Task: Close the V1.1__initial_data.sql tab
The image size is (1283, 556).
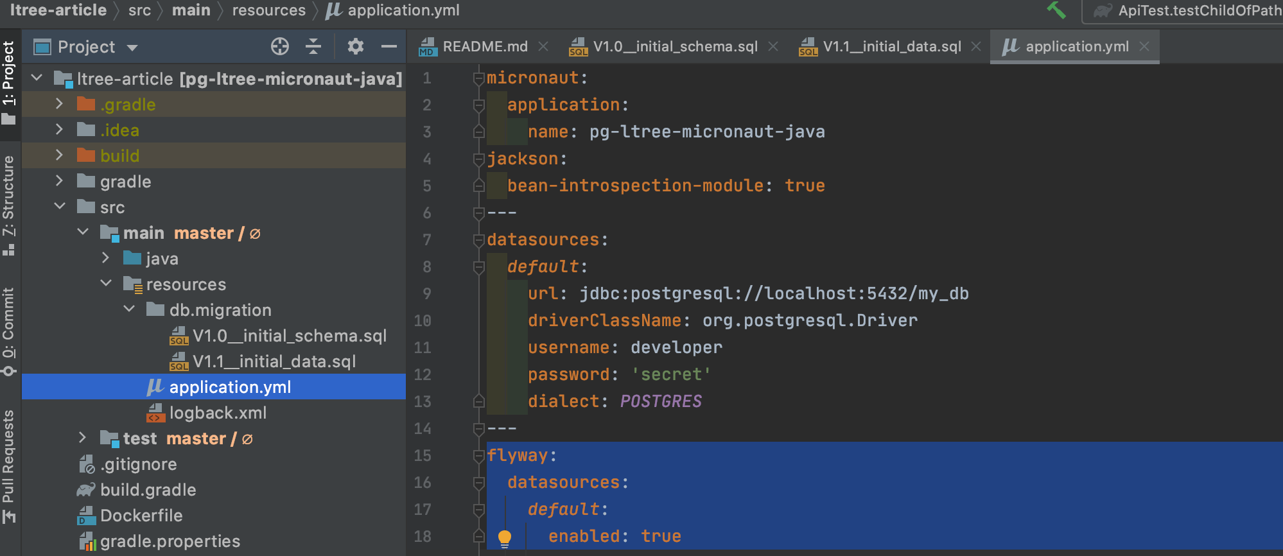Action: 976,46
